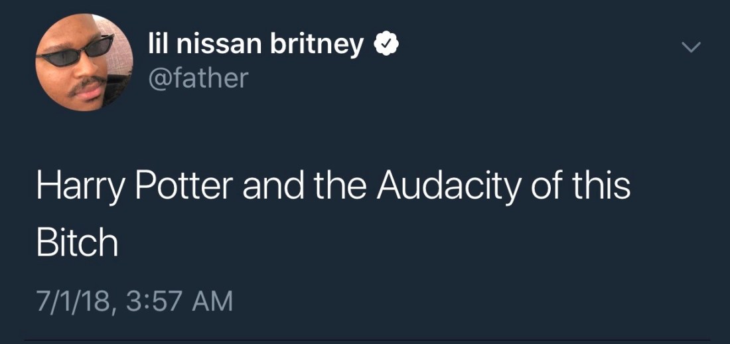The image size is (730, 344).
Task: Open the @father handle link
Action: pos(197,78)
